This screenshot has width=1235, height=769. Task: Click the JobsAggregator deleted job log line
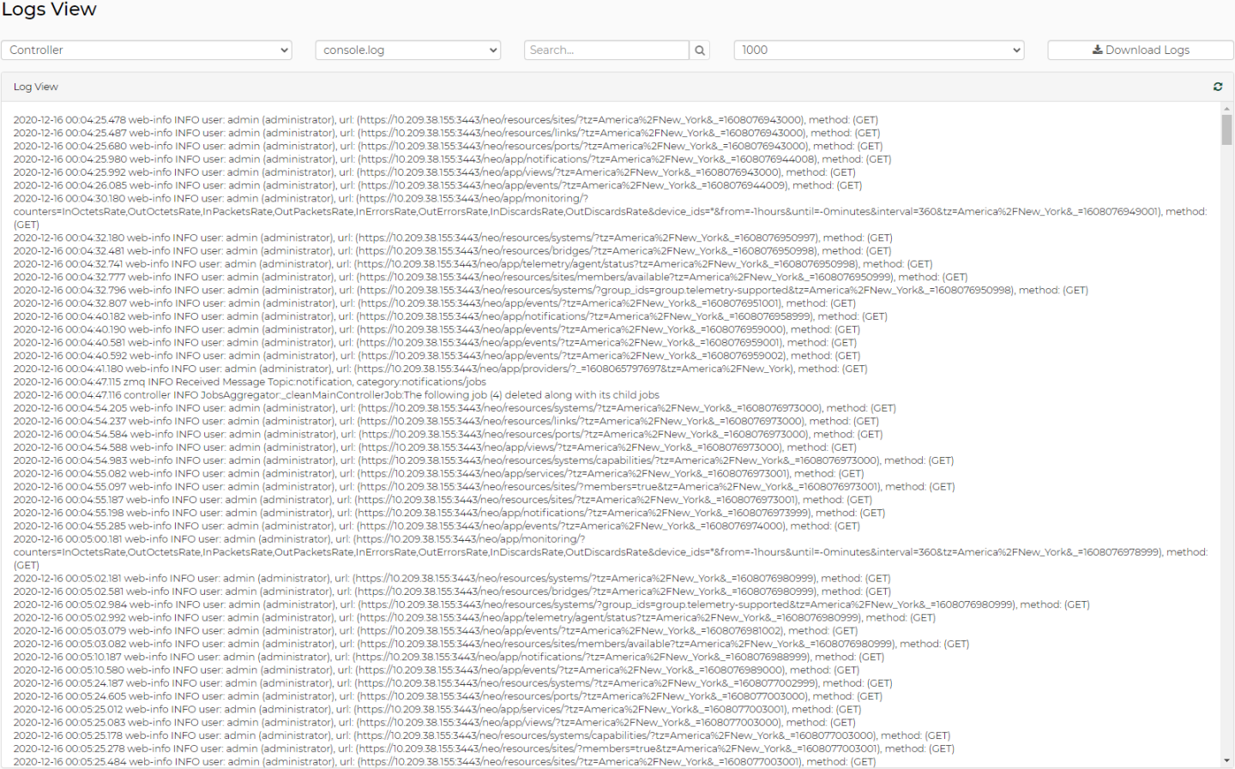[336, 395]
